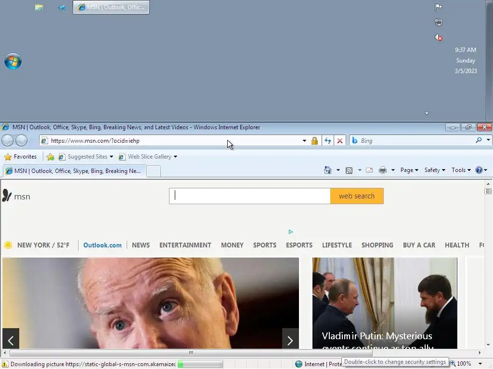This screenshot has width=493, height=369.
Task: Click the Forward navigation button
Action: click(21, 141)
